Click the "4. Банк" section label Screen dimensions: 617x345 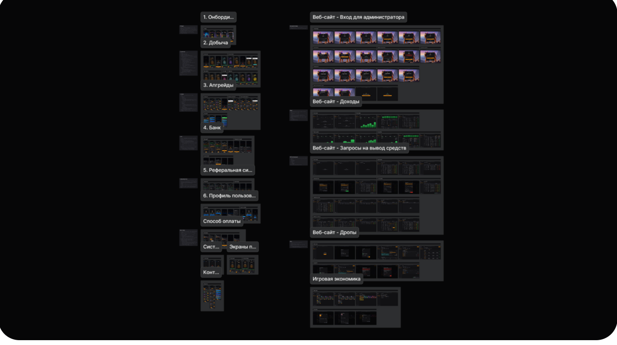212,128
